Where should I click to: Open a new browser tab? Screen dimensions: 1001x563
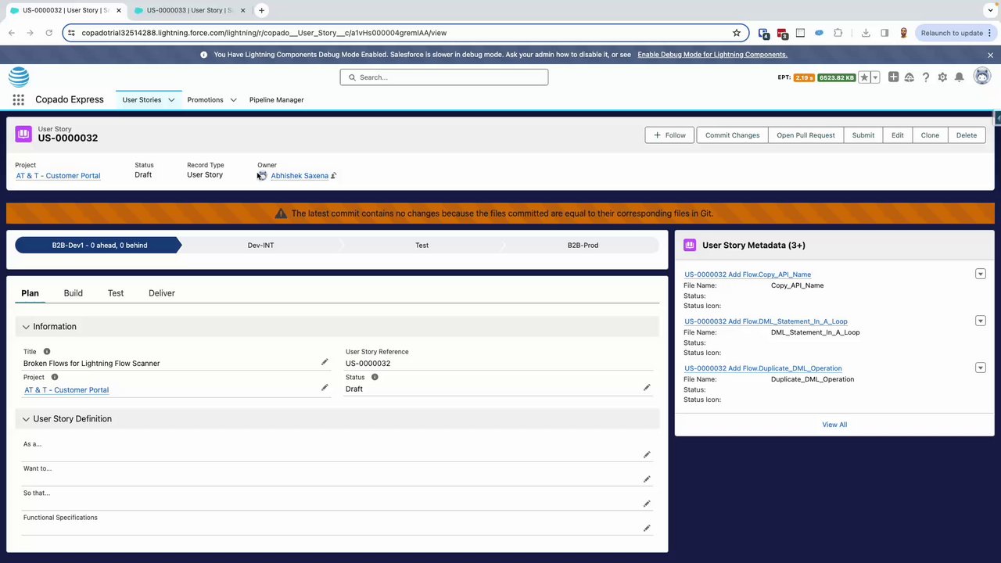tap(261, 10)
